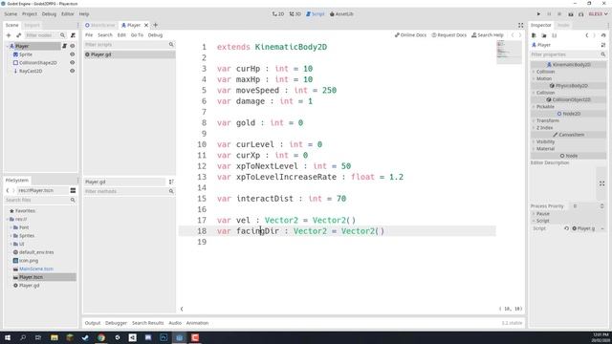Toggle Player node visibility
Image resolution: width=612 pixels, height=344 pixels.
point(73,46)
